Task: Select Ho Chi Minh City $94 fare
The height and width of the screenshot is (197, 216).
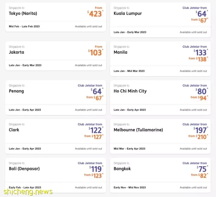Action: (199, 98)
